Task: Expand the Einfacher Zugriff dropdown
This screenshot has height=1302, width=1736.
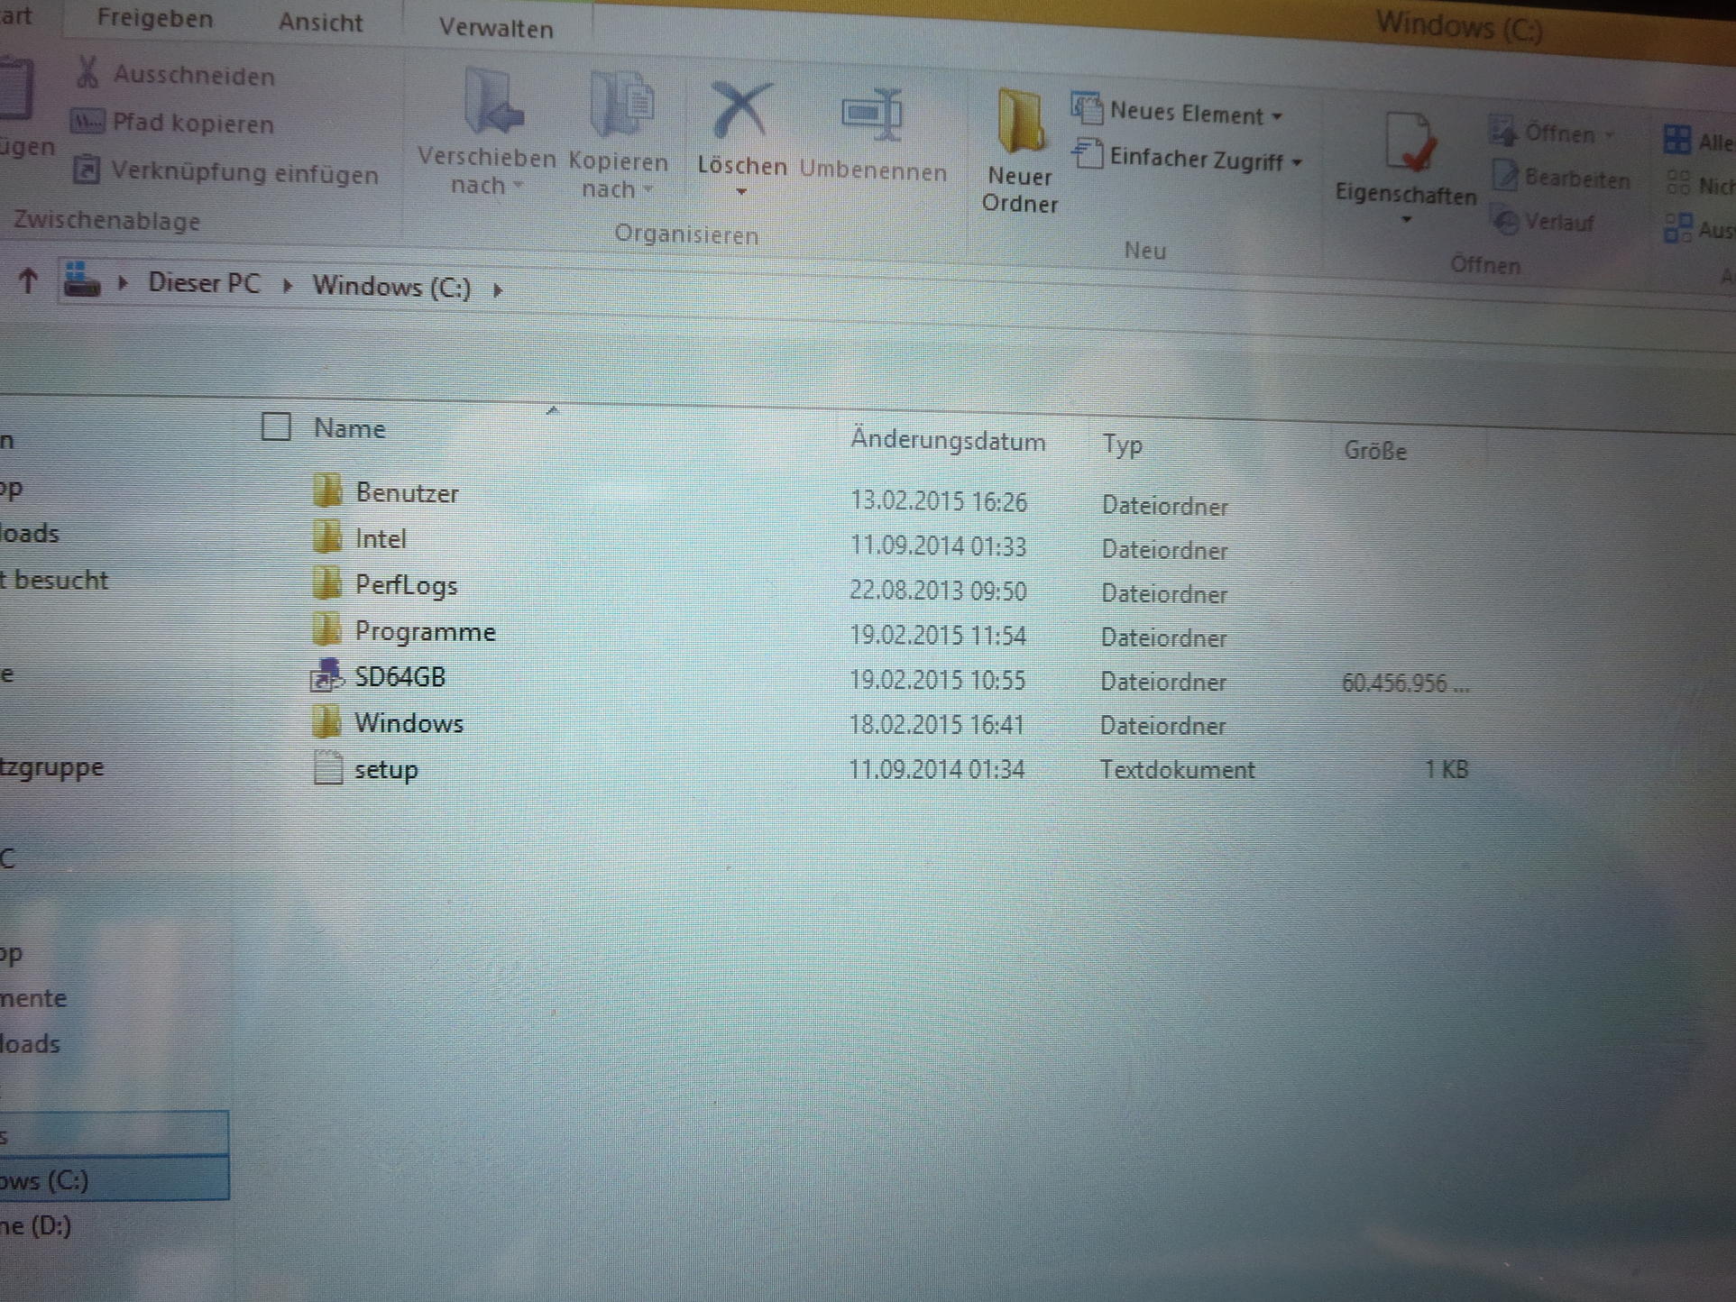Action: coord(1297,163)
